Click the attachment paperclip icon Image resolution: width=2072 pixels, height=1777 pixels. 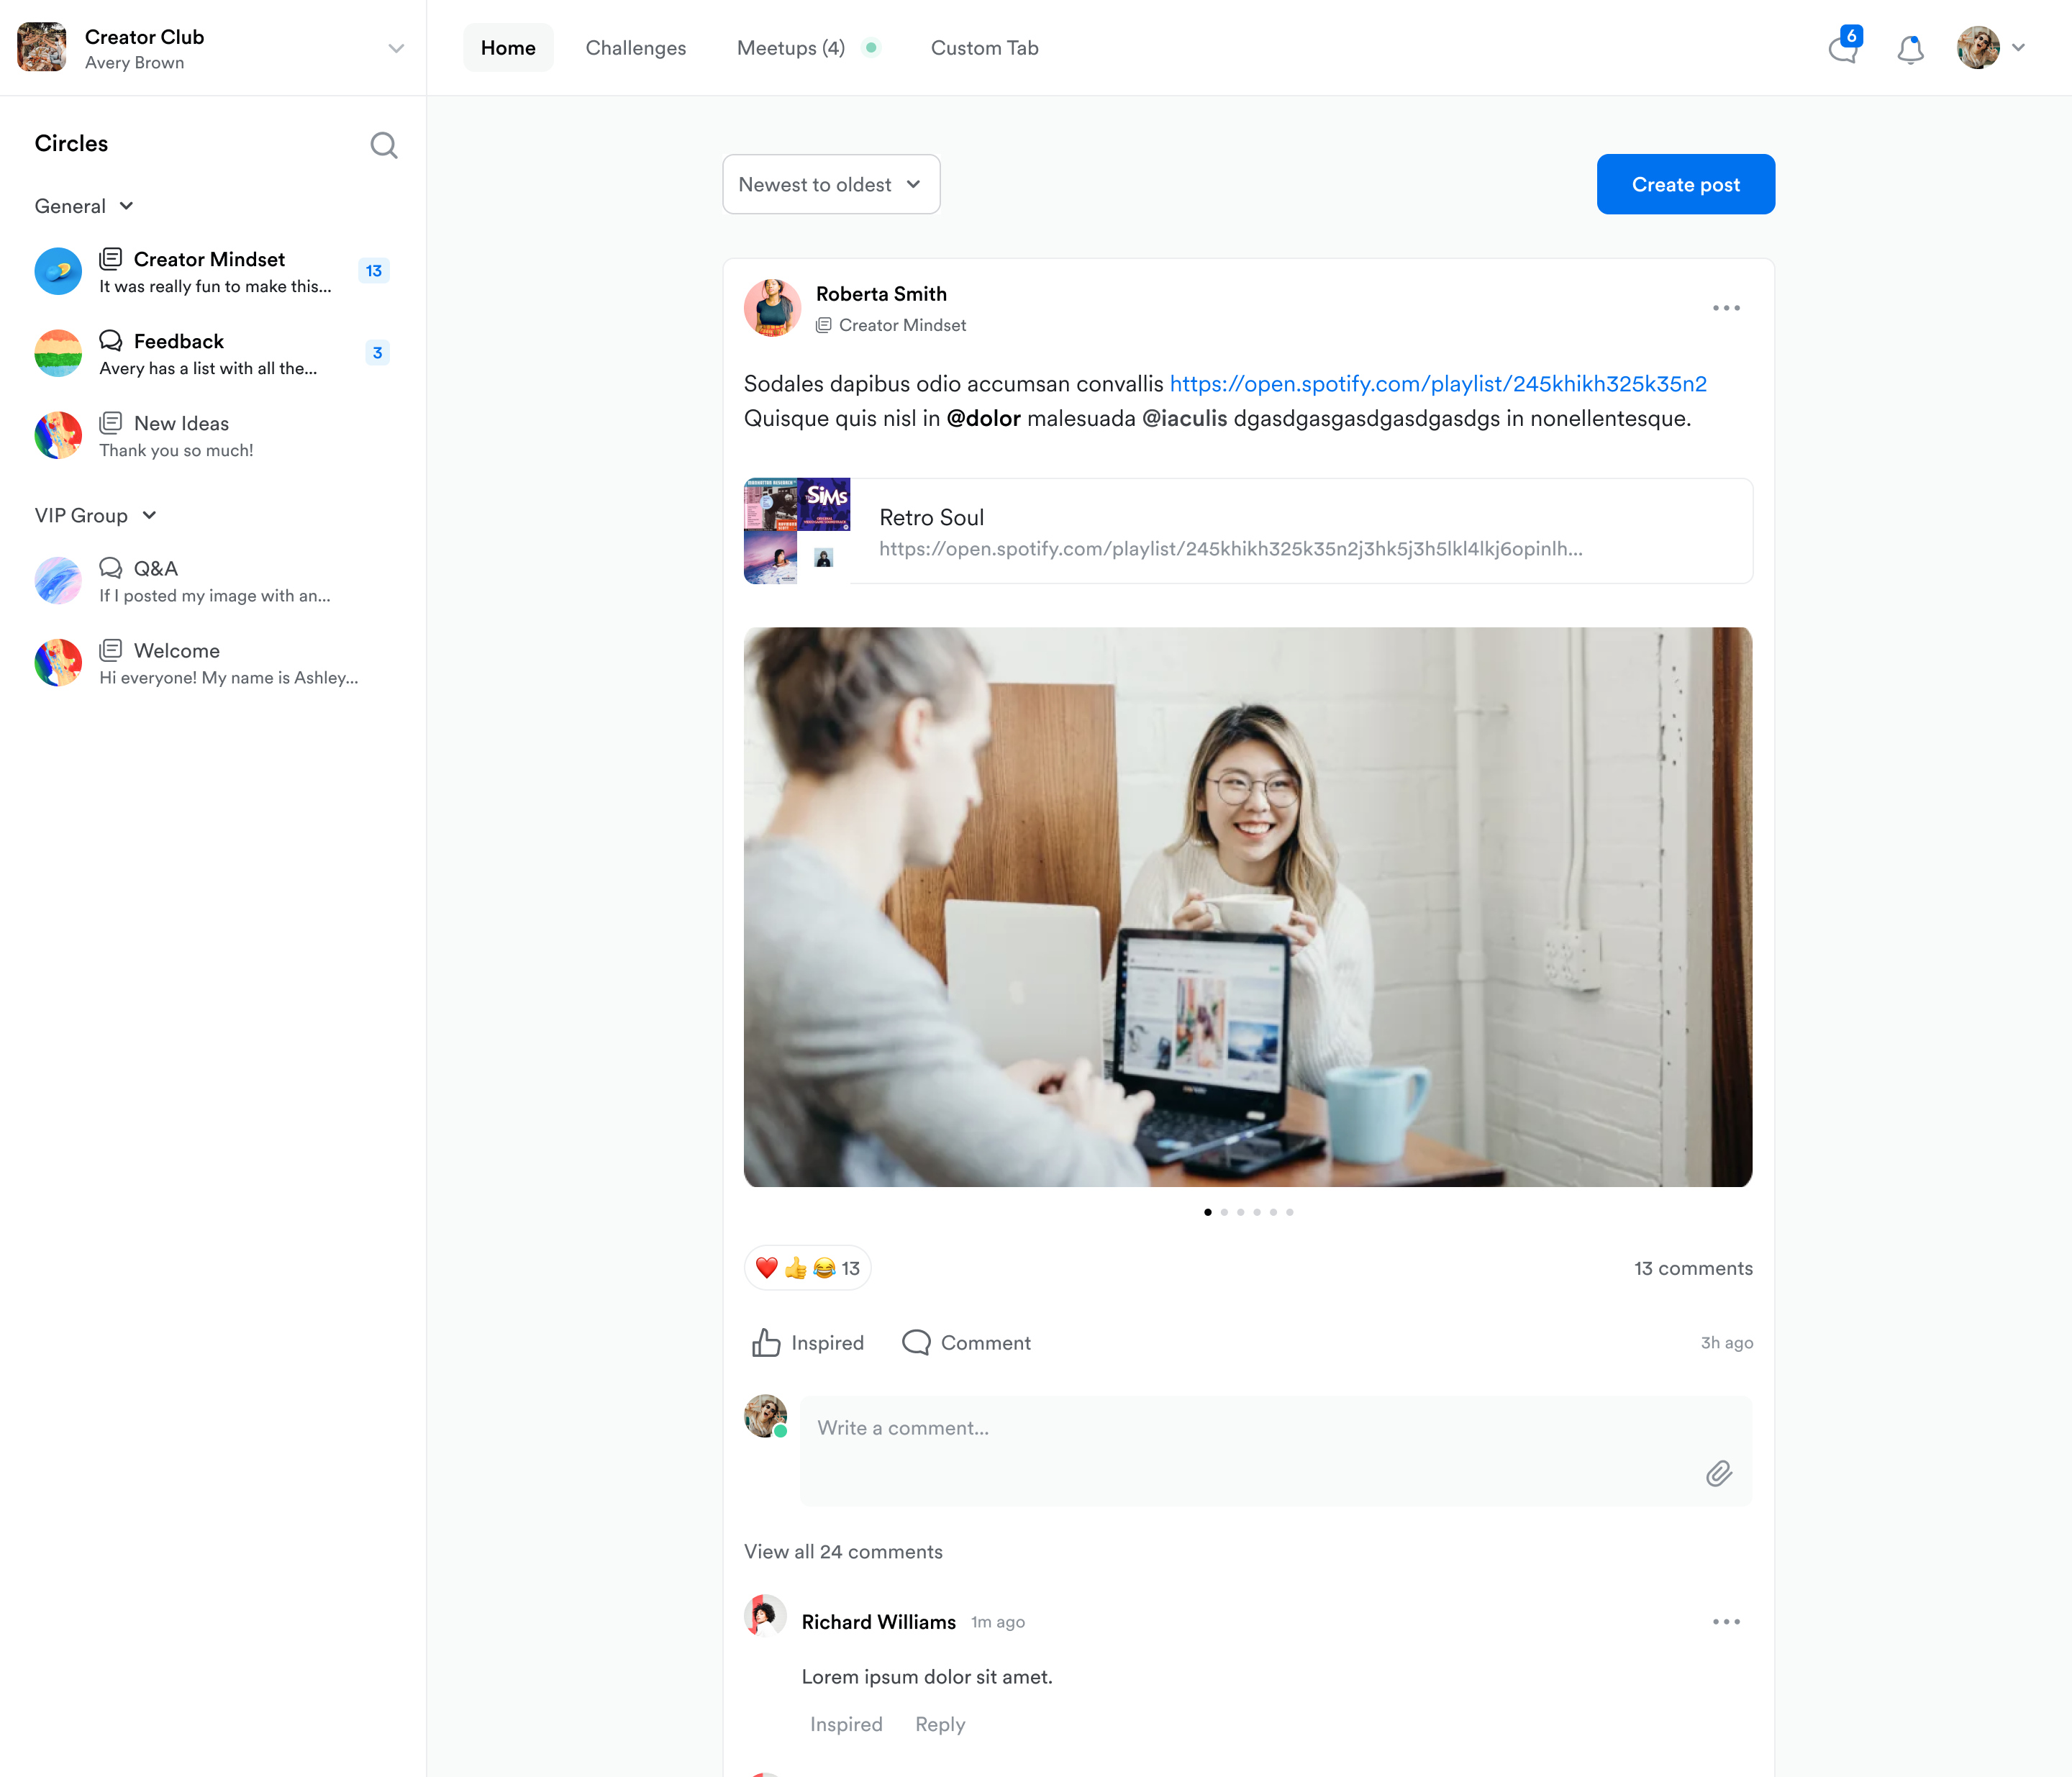[x=1719, y=1472]
